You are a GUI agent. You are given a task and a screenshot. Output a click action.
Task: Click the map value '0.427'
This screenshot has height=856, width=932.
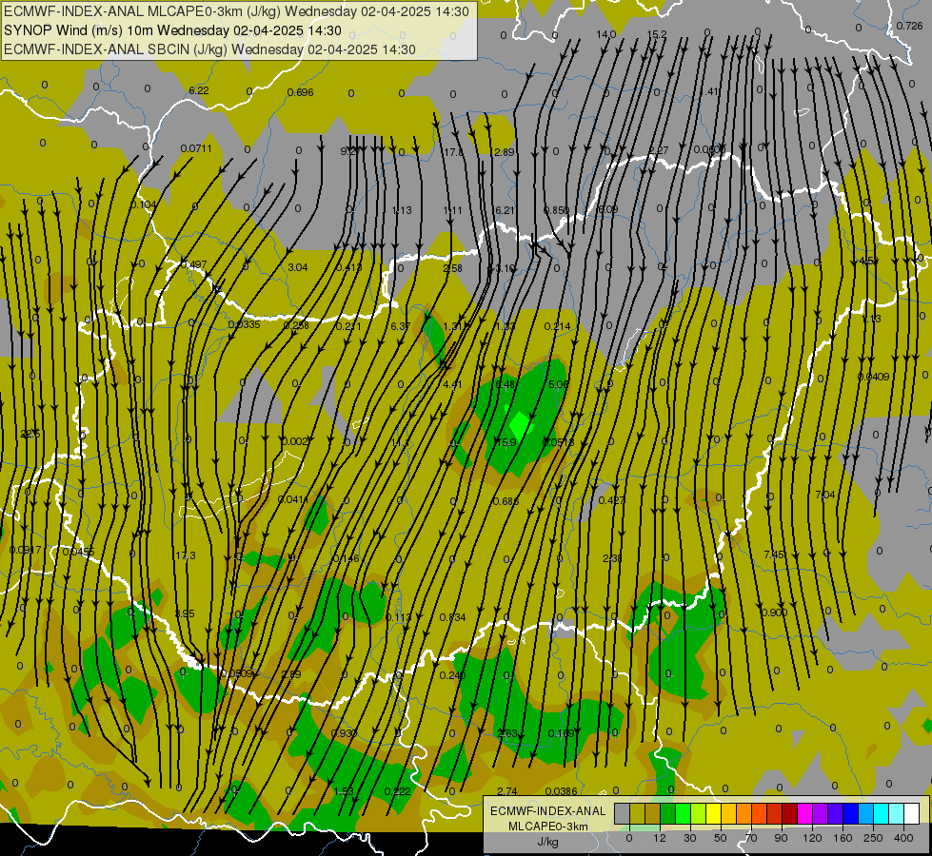click(611, 500)
